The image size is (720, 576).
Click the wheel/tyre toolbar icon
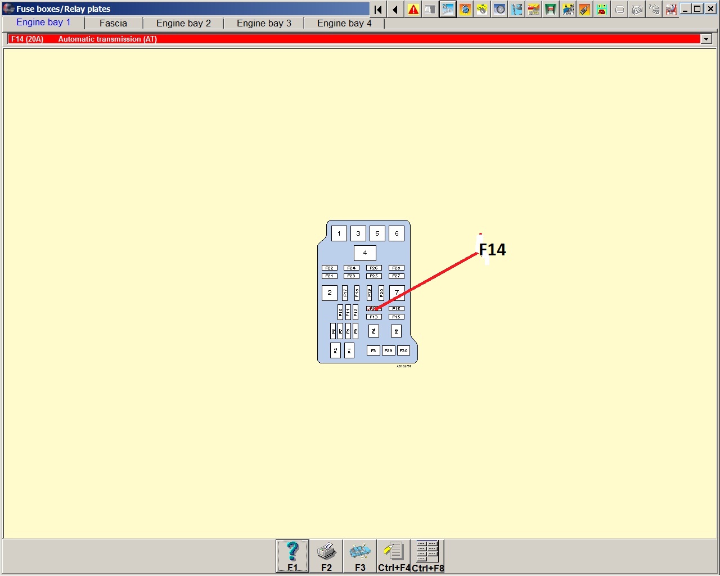(x=499, y=10)
